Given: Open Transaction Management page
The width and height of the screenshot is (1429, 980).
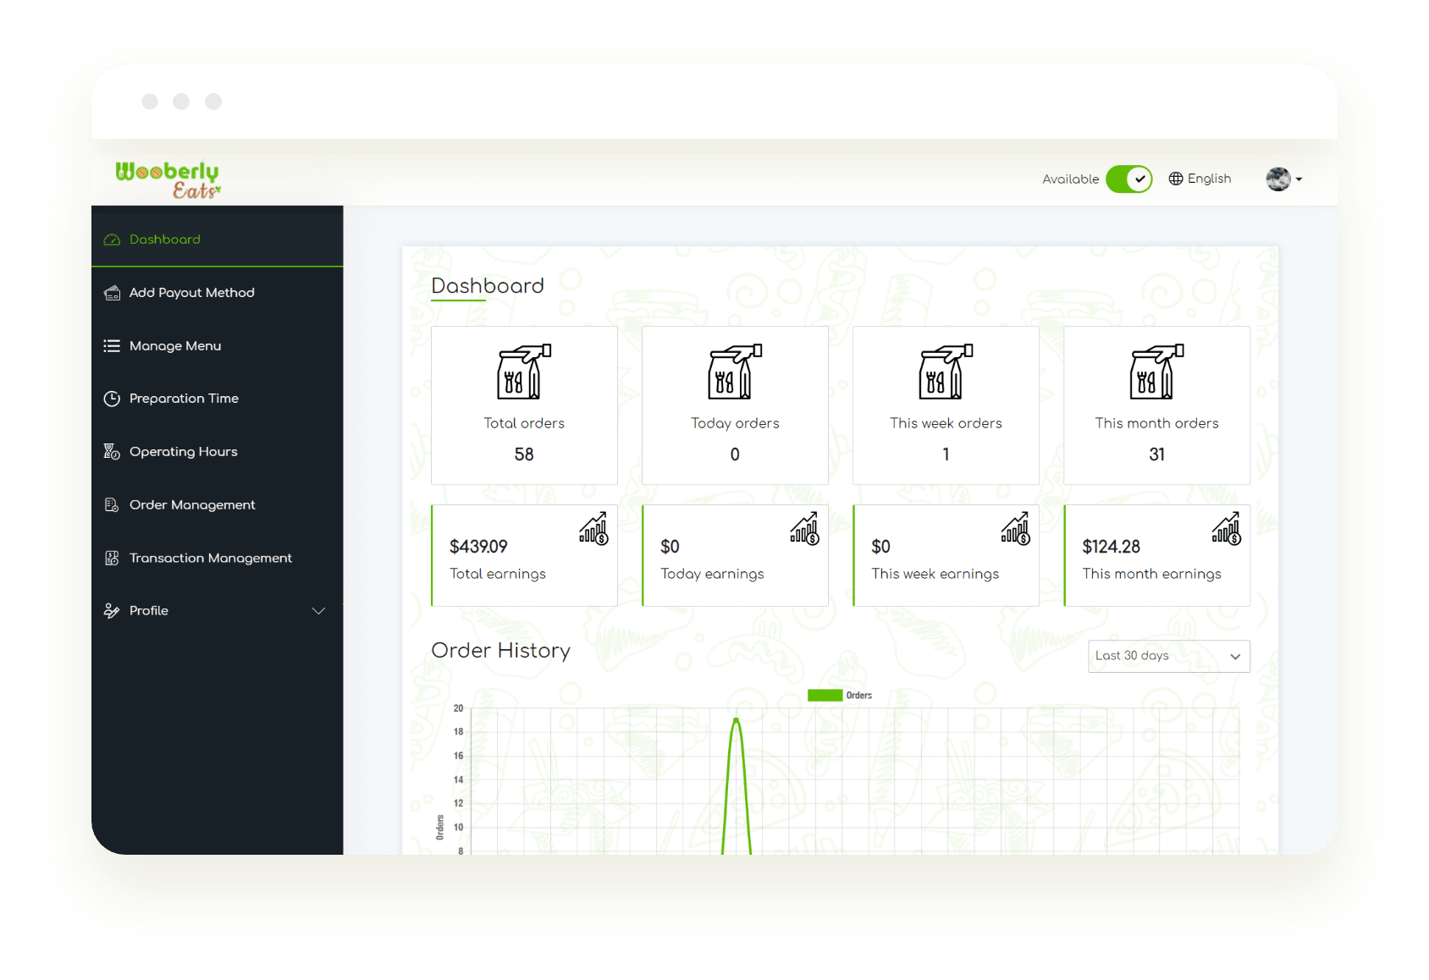Looking at the screenshot, I should (x=218, y=558).
